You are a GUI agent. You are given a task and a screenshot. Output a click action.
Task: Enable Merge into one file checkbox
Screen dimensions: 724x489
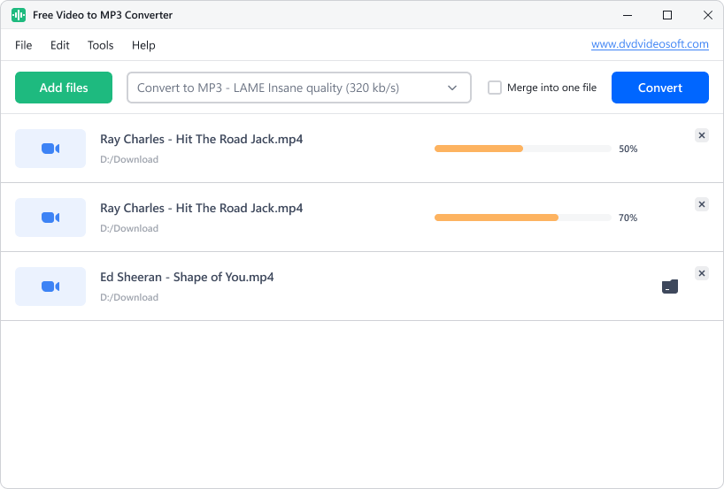pyautogui.click(x=495, y=88)
